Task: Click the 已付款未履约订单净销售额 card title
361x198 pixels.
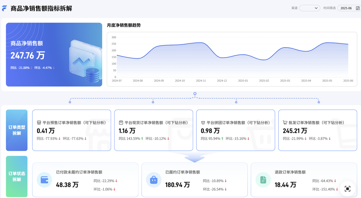Action: [79, 172]
